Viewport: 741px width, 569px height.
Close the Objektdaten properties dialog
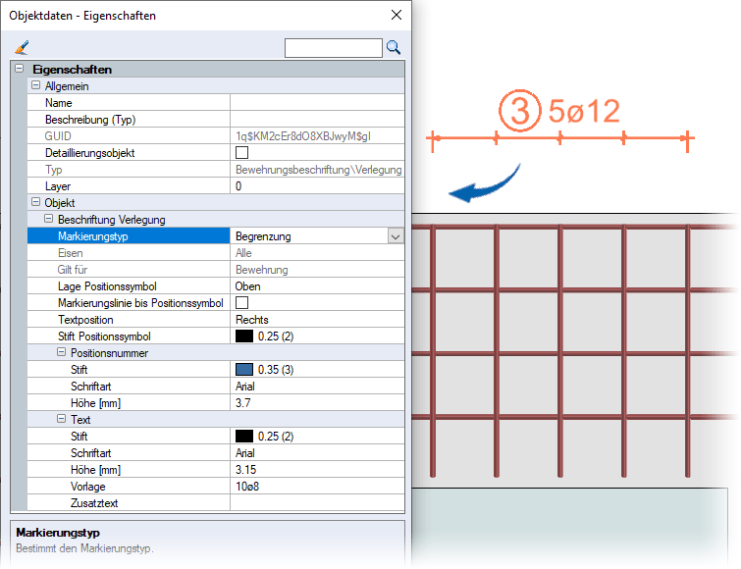pyautogui.click(x=397, y=15)
